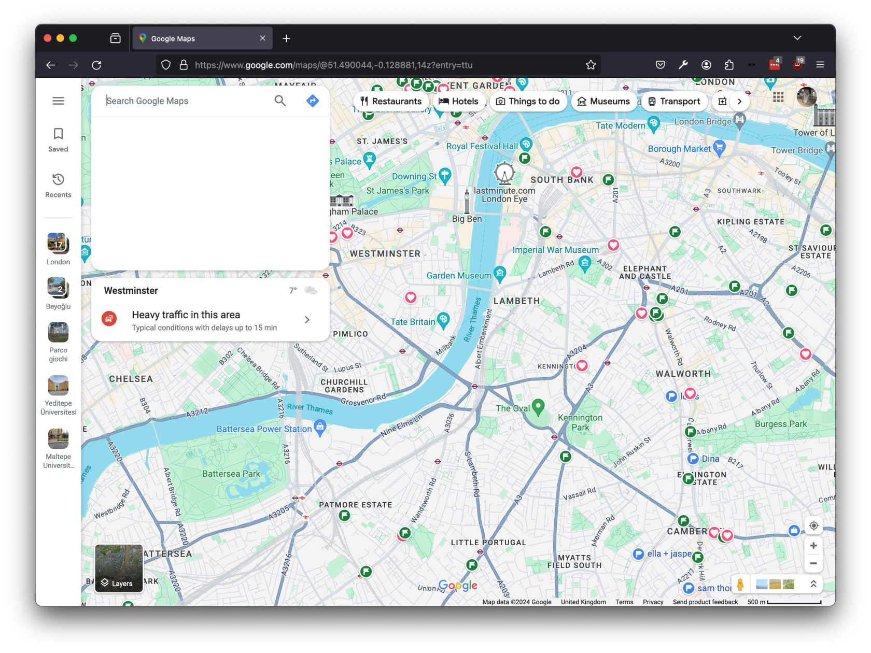Select Street View Pegman
871x653 pixels.
[x=740, y=585]
